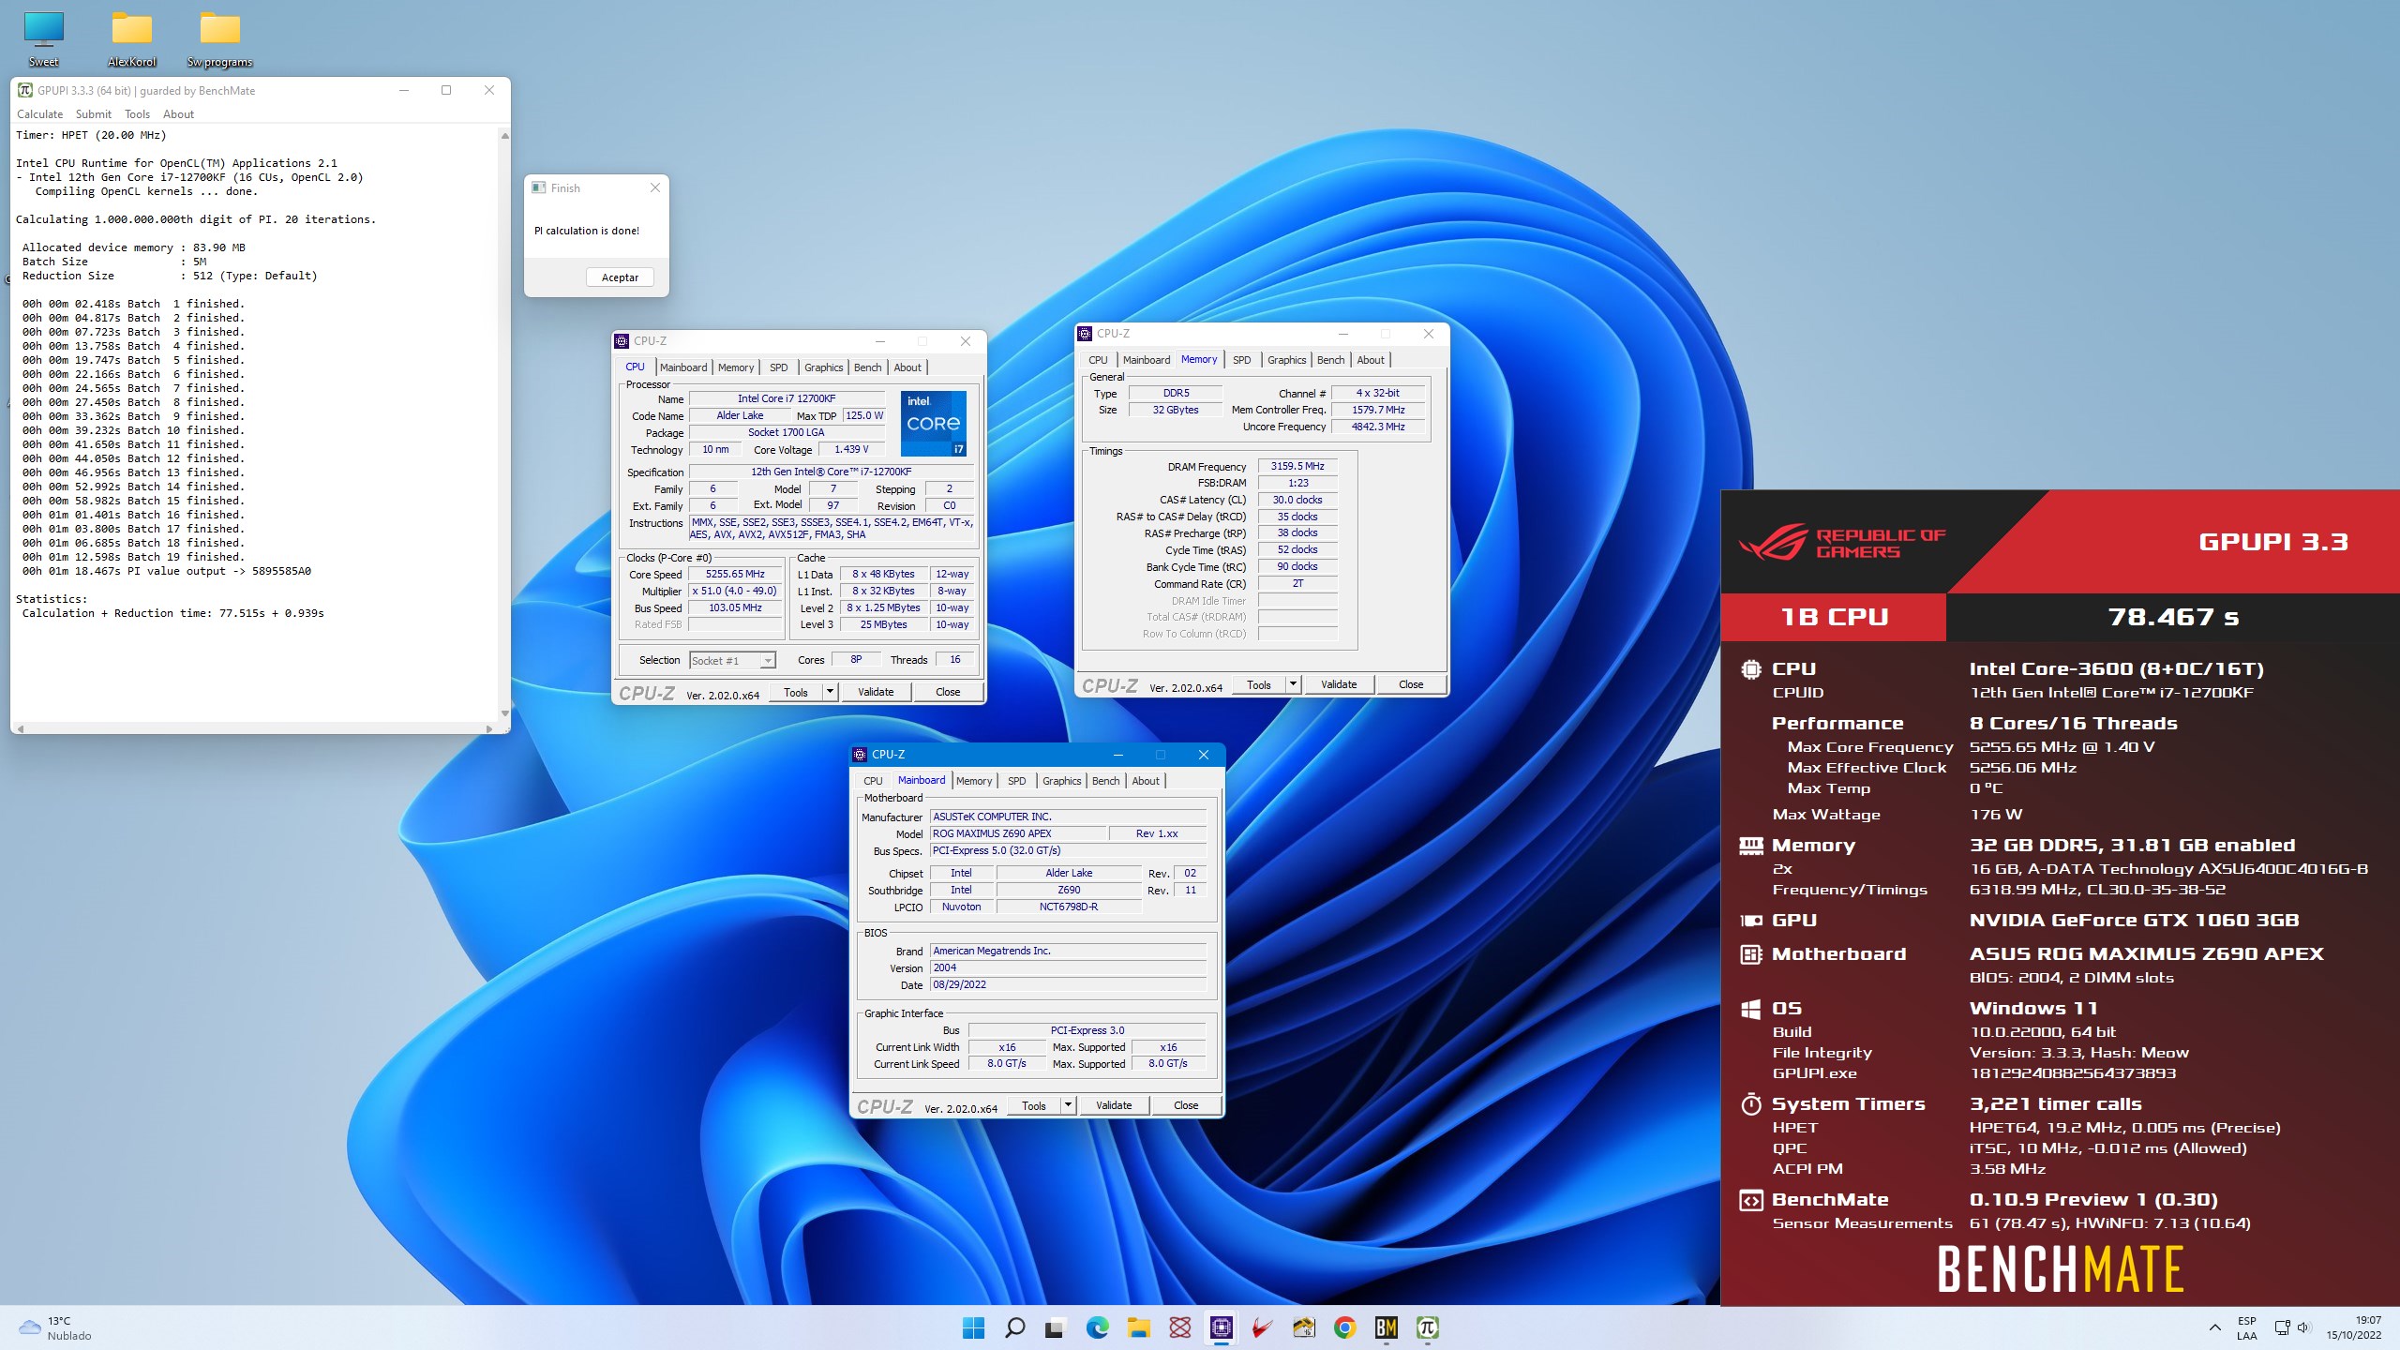Open clock and date 19:07
Image resolution: width=2400 pixels, height=1350 pixels.
click(2353, 1327)
